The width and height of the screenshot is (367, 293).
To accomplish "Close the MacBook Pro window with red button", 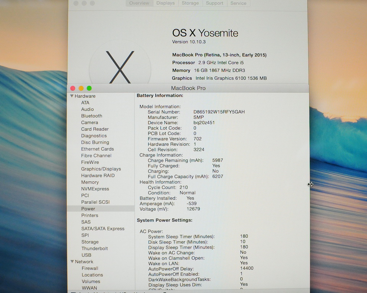I will point(73,88).
